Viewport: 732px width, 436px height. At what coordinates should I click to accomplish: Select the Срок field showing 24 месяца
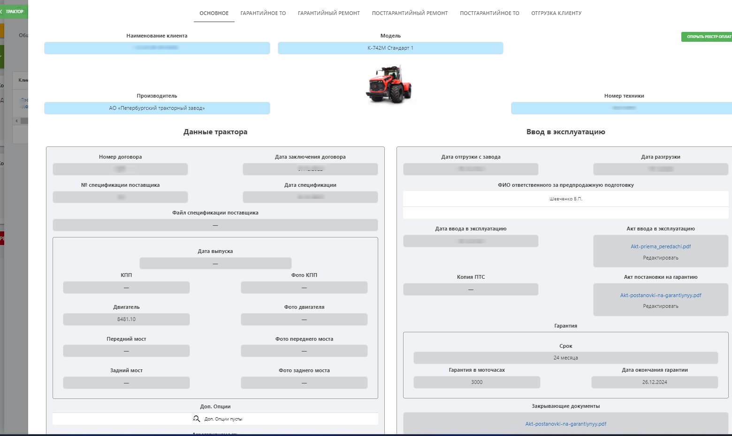[565, 358]
